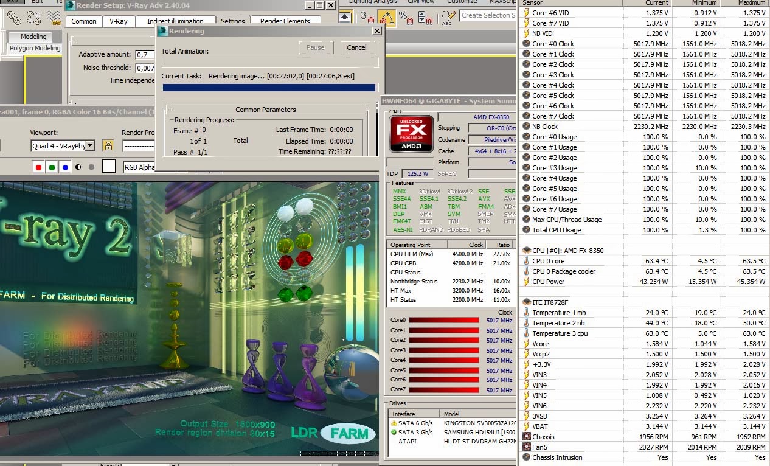Enable the green channel in frame buffer
Screen dimensions: 770x466
pos(52,167)
